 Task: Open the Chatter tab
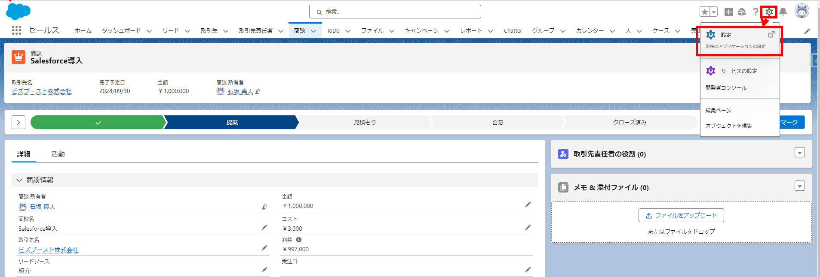pyautogui.click(x=513, y=30)
